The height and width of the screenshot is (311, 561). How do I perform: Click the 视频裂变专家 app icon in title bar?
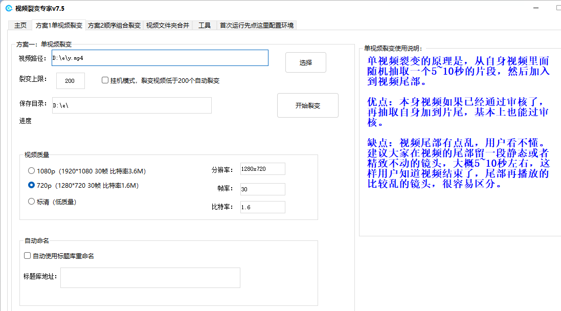pos(9,8)
